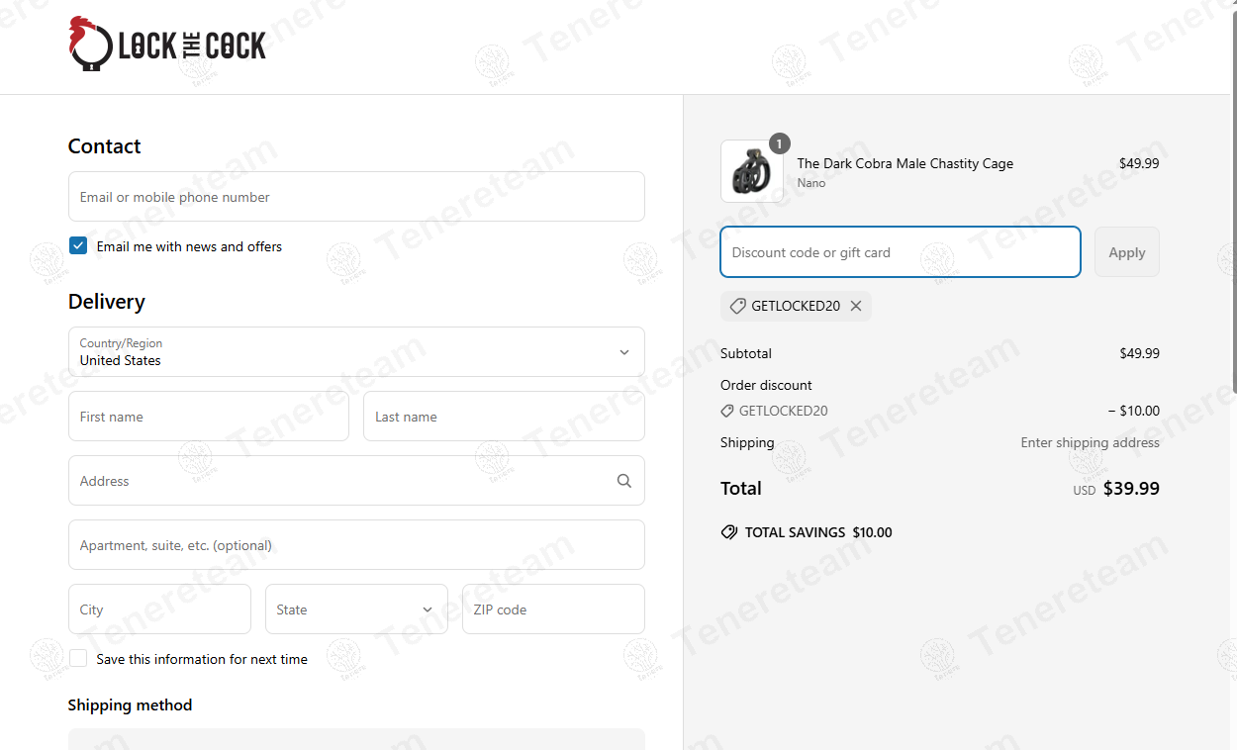The height and width of the screenshot is (750, 1237).
Task: Focus the ZIP code field
Action: tap(553, 609)
